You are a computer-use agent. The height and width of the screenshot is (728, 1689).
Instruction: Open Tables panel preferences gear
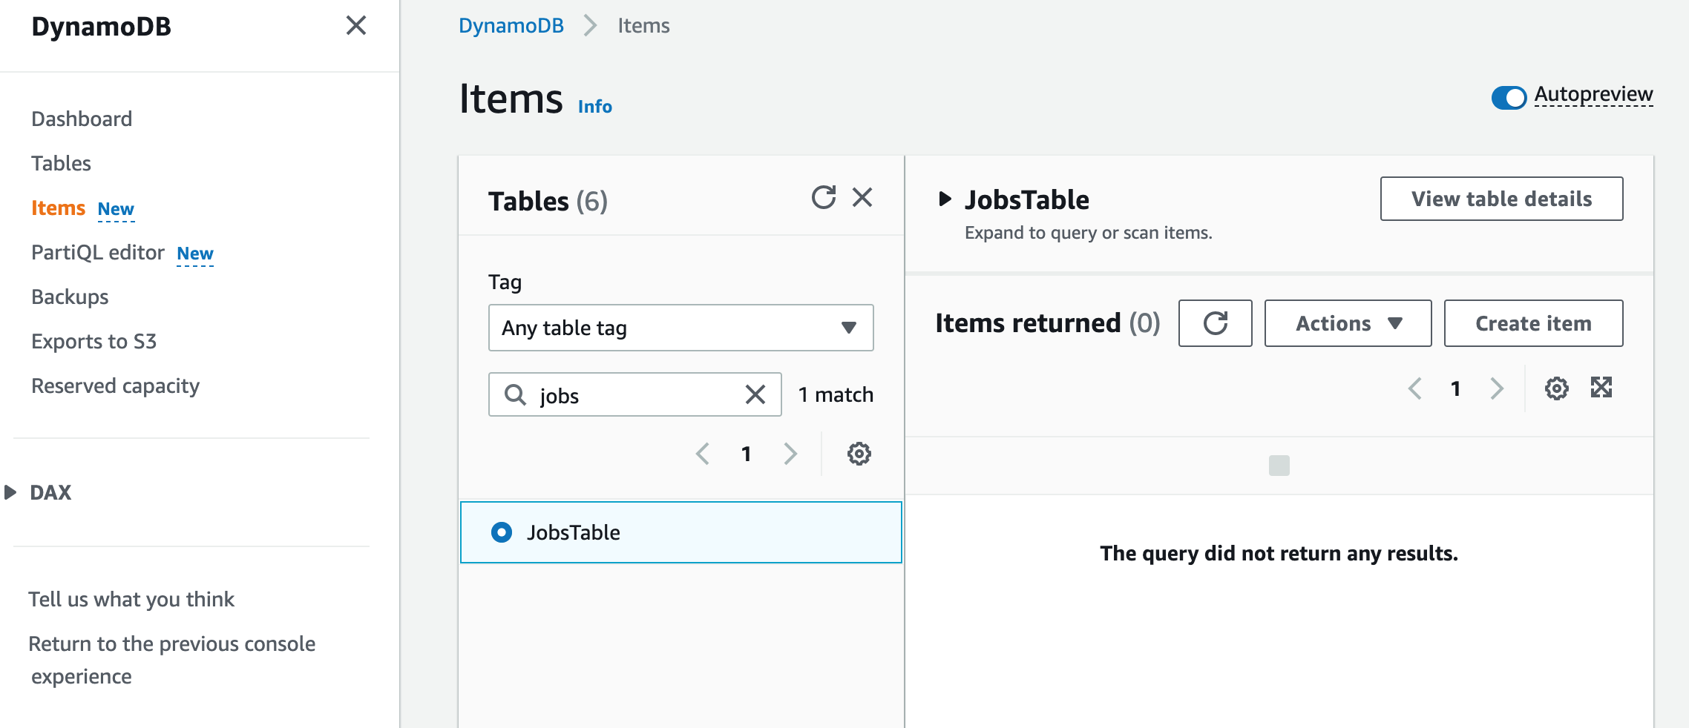(x=859, y=454)
